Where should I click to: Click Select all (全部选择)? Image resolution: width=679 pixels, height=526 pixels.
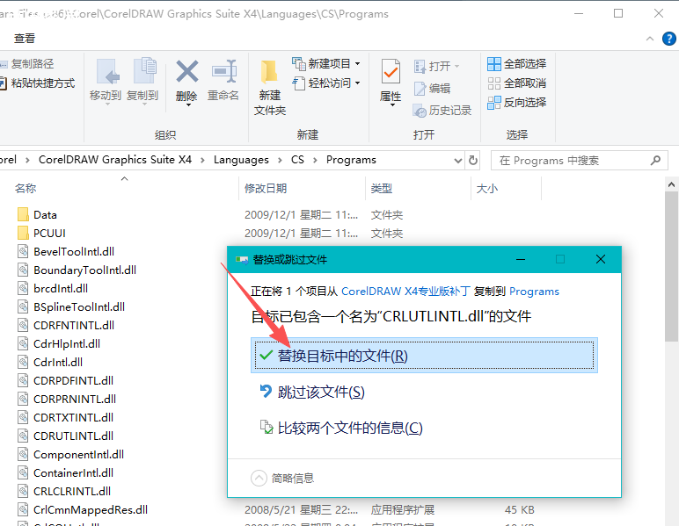click(516, 64)
